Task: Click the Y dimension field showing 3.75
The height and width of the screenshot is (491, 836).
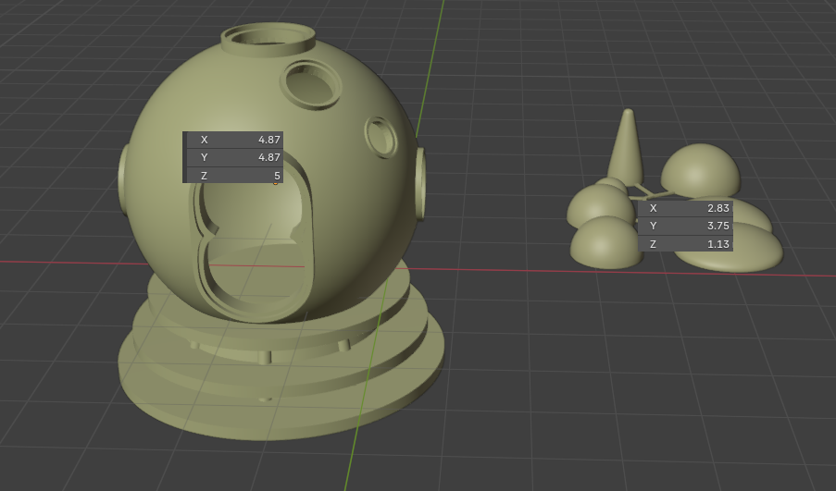Action: tap(685, 226)
